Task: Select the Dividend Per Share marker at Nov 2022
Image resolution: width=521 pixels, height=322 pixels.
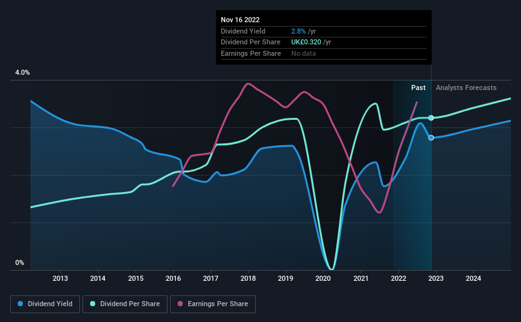Action: tap(431, 118)
